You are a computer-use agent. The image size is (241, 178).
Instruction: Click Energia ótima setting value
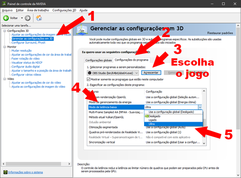pos(171,102)
